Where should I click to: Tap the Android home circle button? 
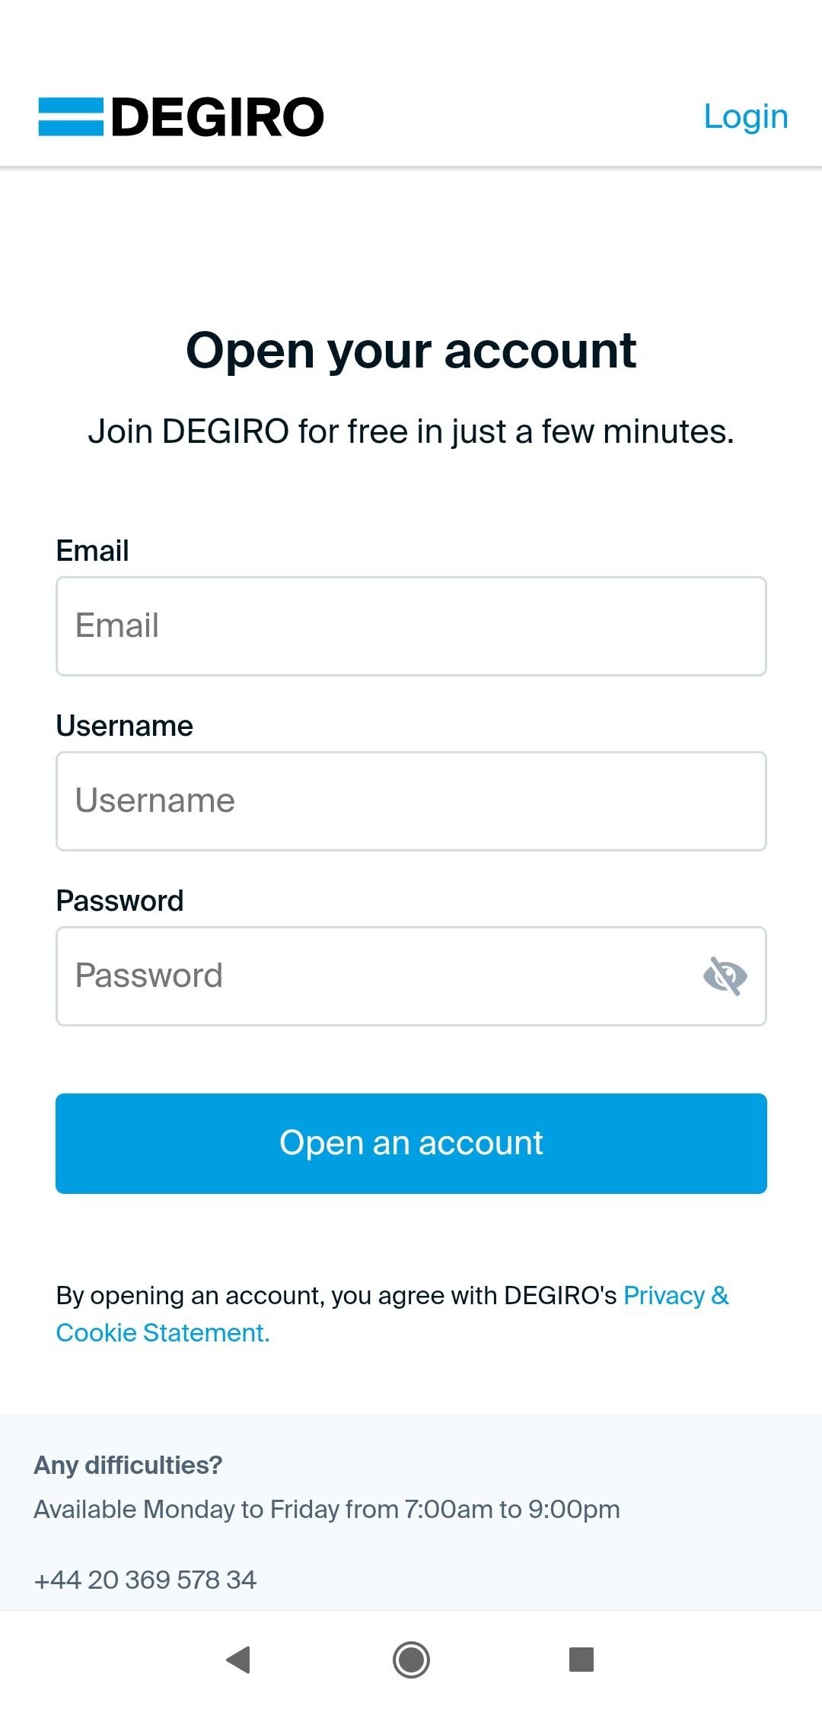(411, 1659)
